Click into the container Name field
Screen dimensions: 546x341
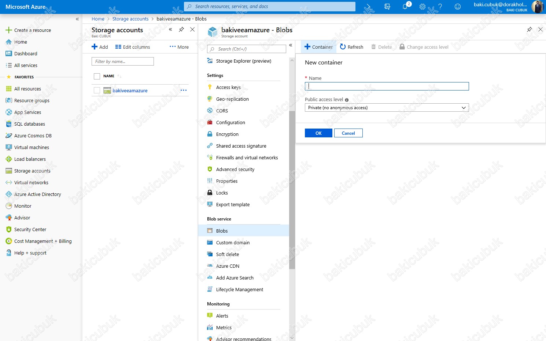click(387, 86)
